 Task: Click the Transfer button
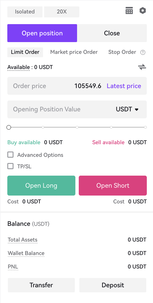tap(41, 285)
